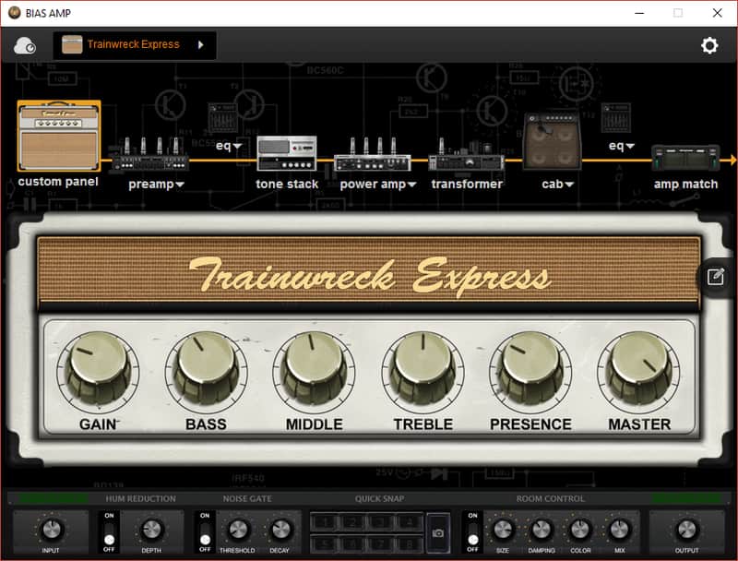This screenshot has width=738, height=561.
Task: Select Quick Snap slot 4
Action: pos(410,522)
